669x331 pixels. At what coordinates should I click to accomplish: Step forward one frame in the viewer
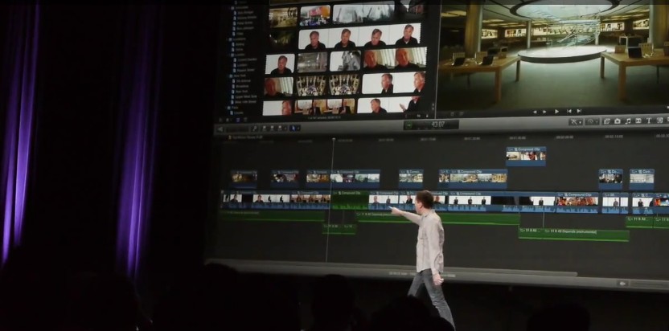coord(544,112)
